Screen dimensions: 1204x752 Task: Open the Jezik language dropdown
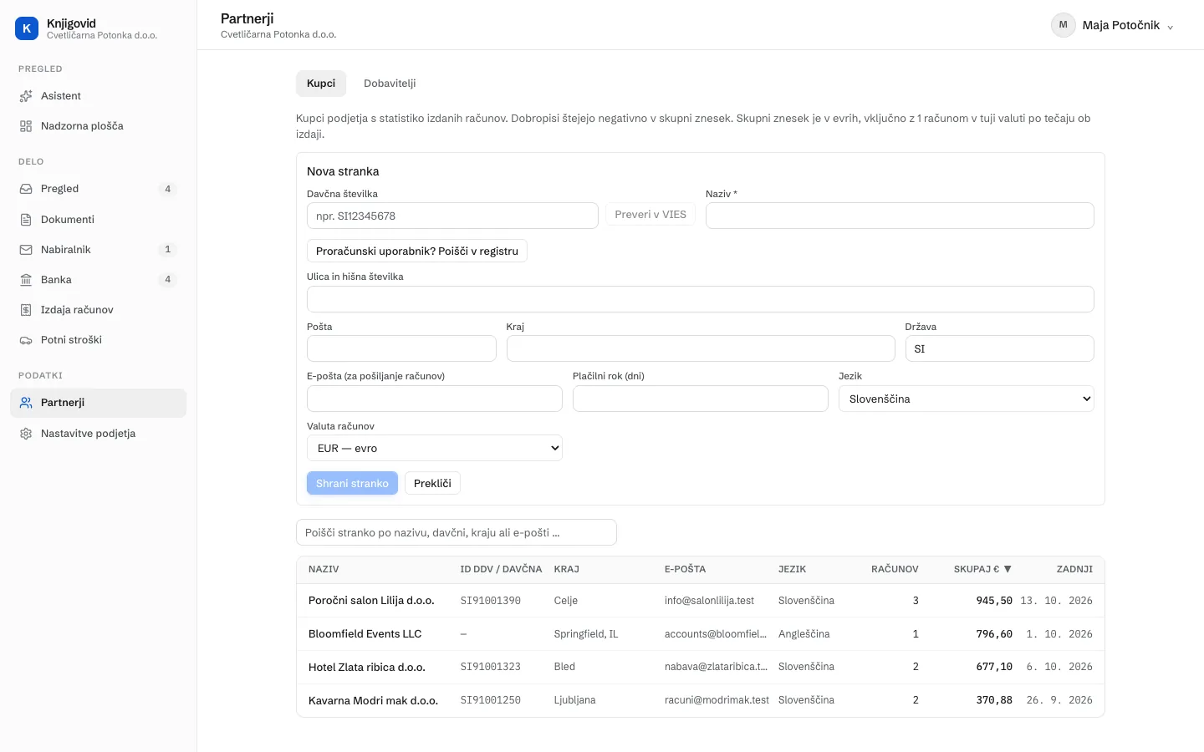966,399
